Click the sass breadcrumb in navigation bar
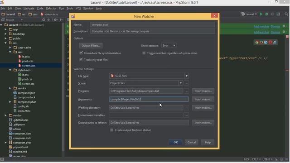Viewport: 290px width, 163px height. tap(33, 14)
